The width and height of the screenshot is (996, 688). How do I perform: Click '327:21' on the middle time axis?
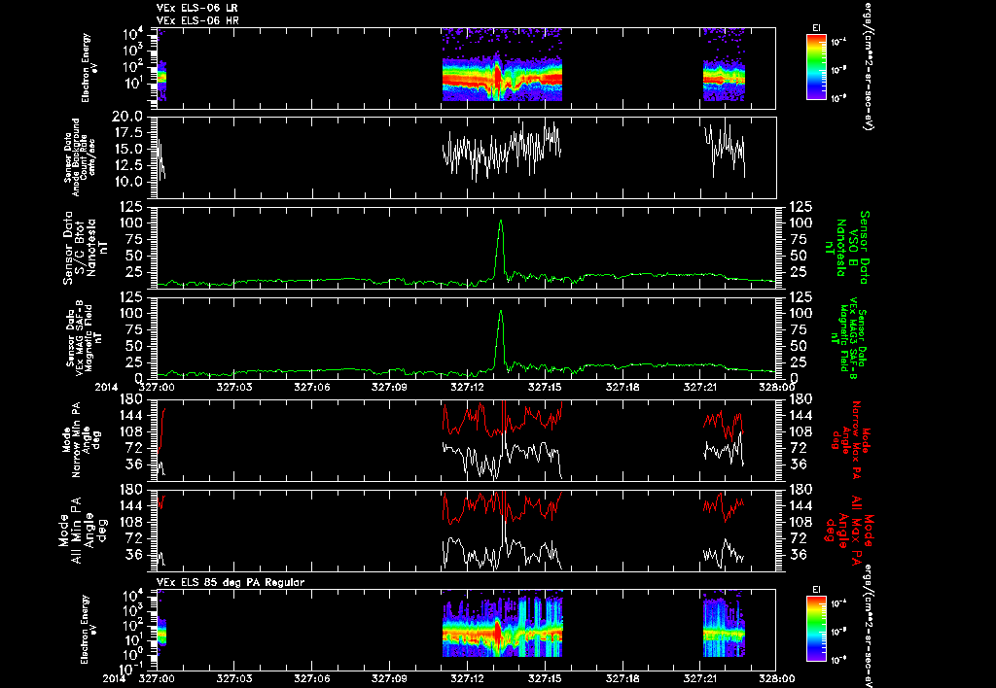coord(700,387)
